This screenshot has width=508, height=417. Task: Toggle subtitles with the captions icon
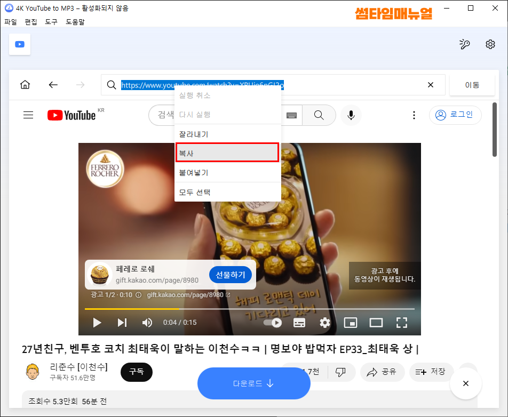[299, 323]
